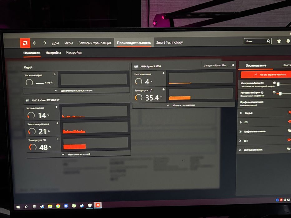
Task: Open notifications bell icon
Action: click(288, 41)
